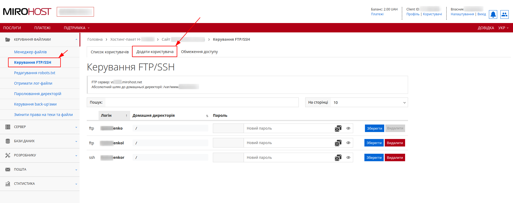This screenshot has height=203, width=513.
Task: Expand the Розробнику sidebar section
Action: 76,156
